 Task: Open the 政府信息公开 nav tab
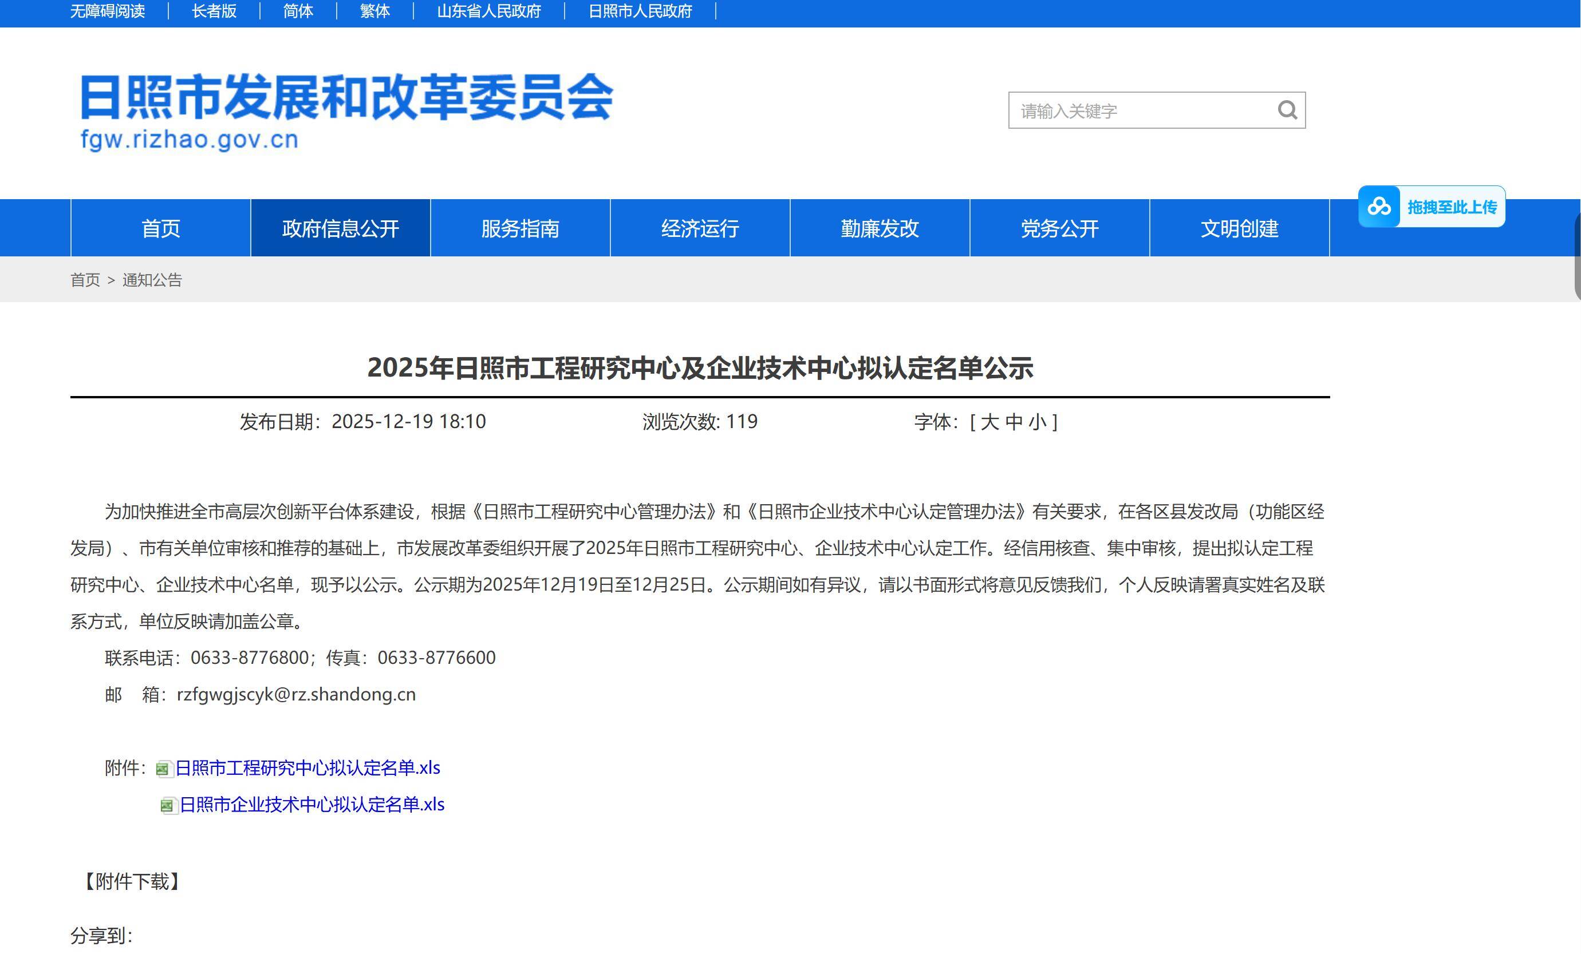tap(340, 228)
